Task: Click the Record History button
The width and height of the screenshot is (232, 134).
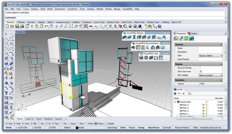Action: (182, 128)
